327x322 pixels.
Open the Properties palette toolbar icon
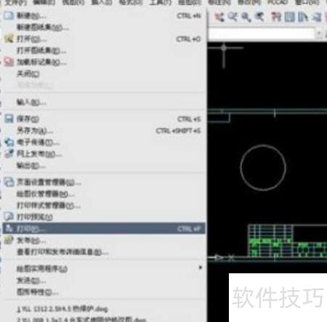coord(276,17)
